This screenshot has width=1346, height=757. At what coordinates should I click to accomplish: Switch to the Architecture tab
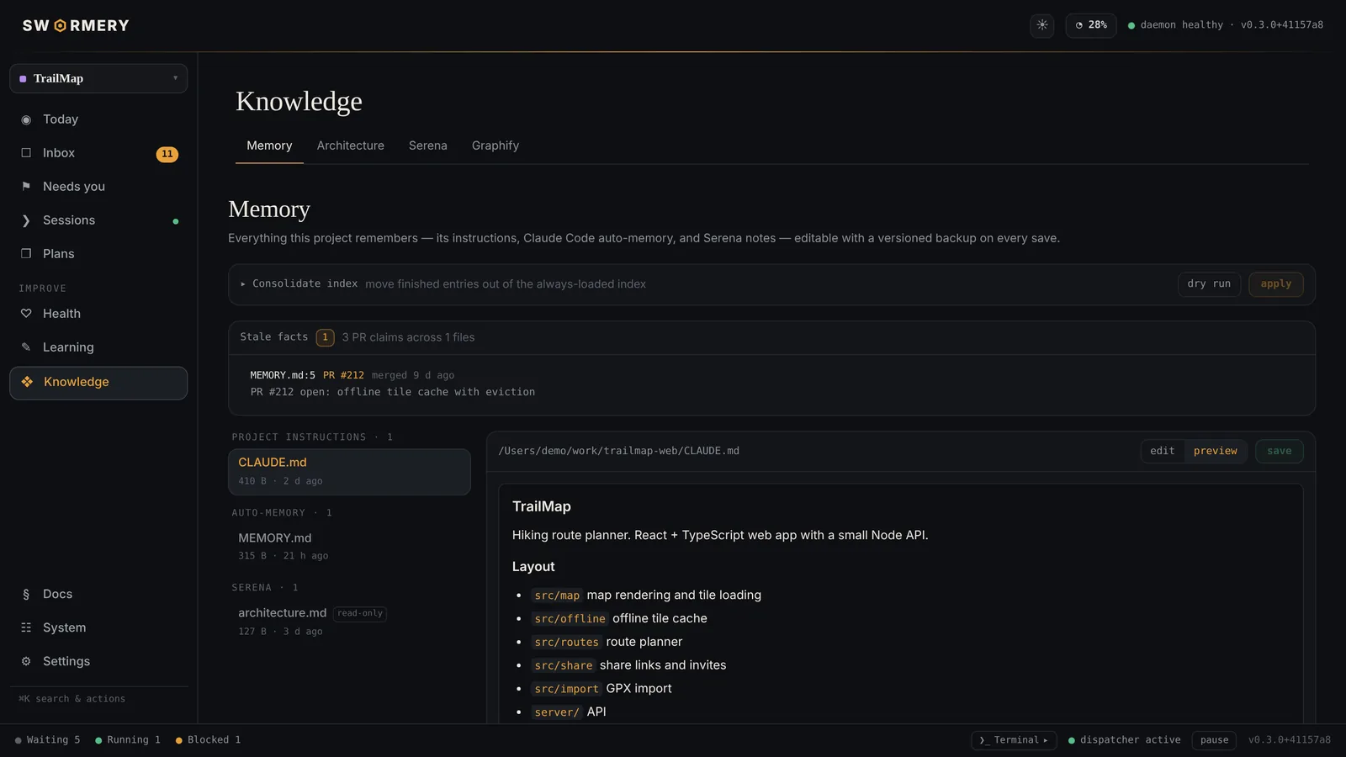351,146
